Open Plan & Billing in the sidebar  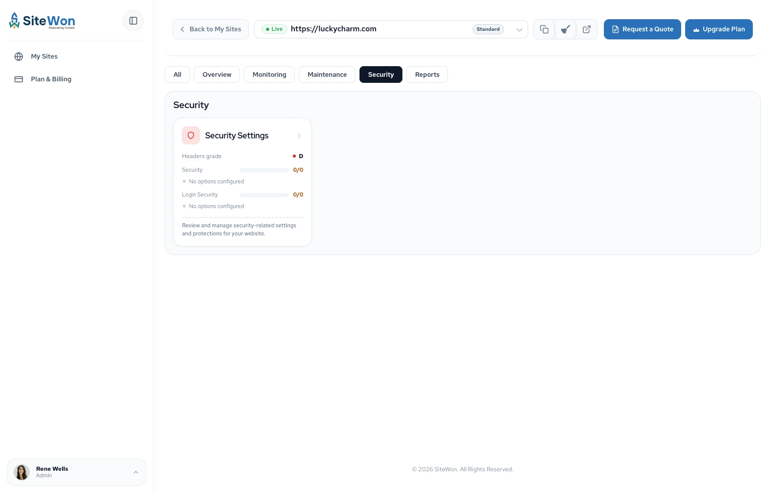[76, 79]
